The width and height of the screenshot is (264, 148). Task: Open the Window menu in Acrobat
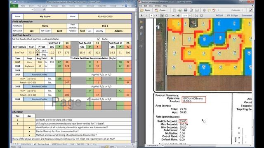coord(158,6)
